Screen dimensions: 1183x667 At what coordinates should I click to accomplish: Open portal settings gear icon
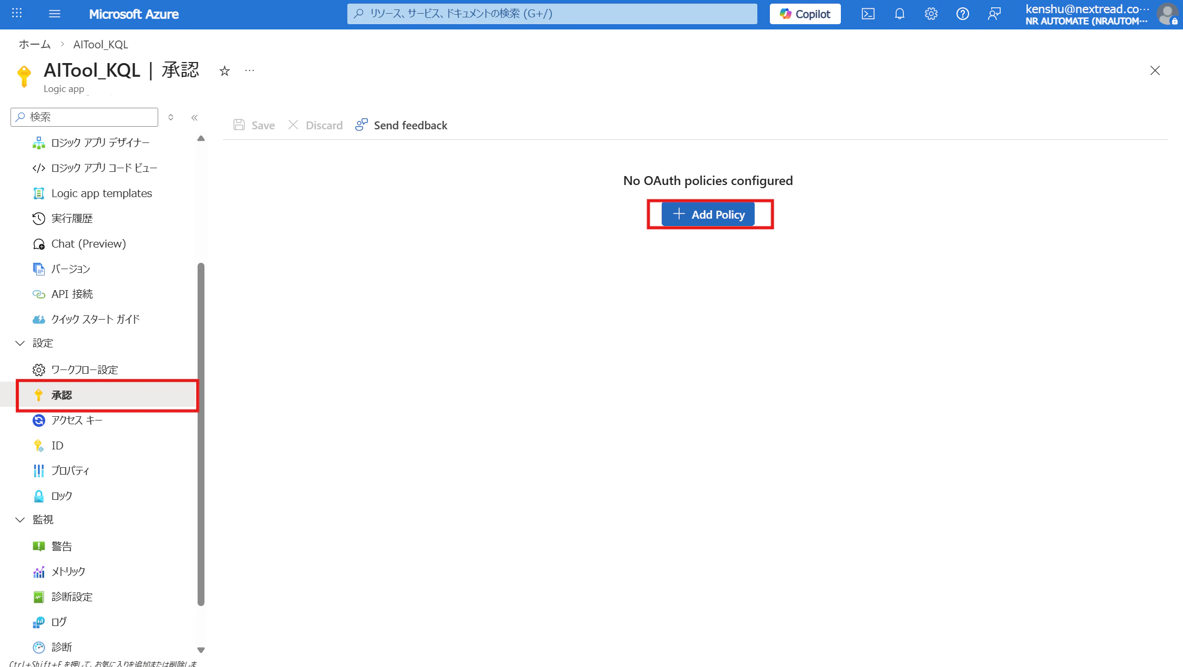(931, 14)
